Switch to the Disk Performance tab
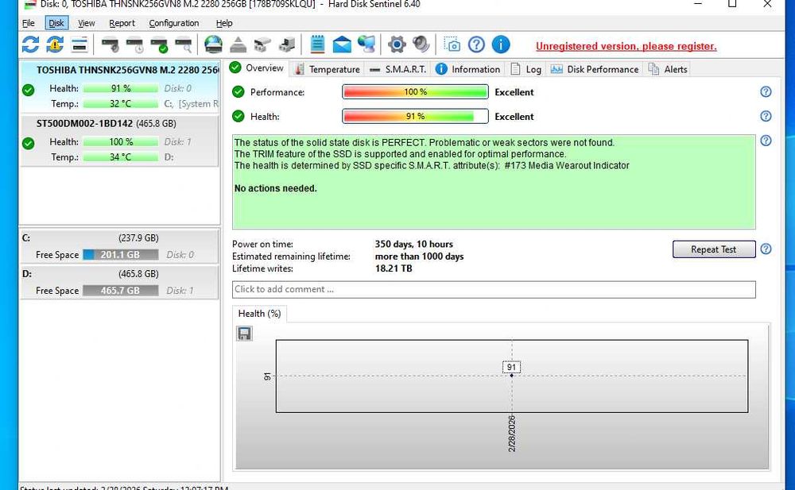The width and height of the screenshot is (795, 490). pos(595,69)
